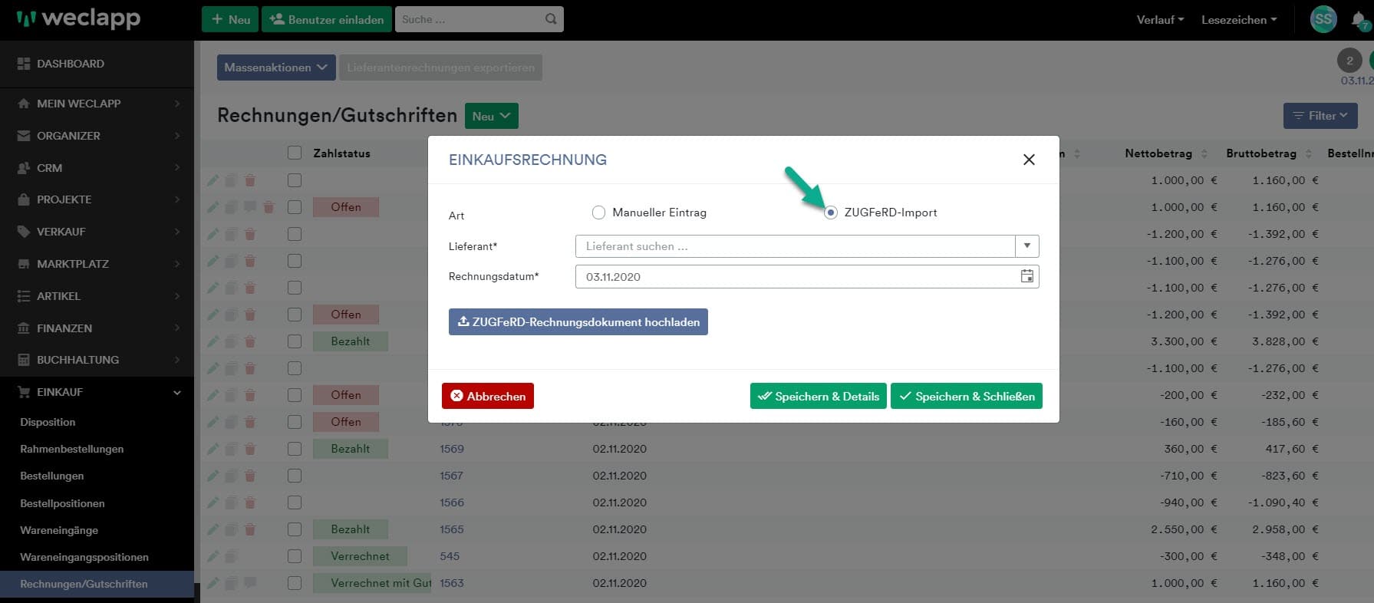Expand the Massenaktionen dropdown
This screenshot has width=1374, height=603.
[275, 68]
